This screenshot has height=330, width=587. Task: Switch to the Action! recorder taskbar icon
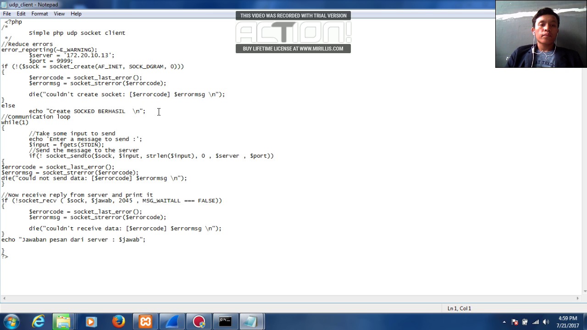tap(199, 322)
